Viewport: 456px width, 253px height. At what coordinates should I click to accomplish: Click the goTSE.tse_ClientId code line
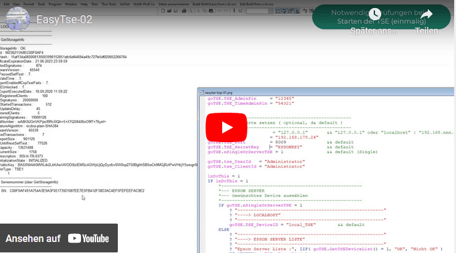256,167
